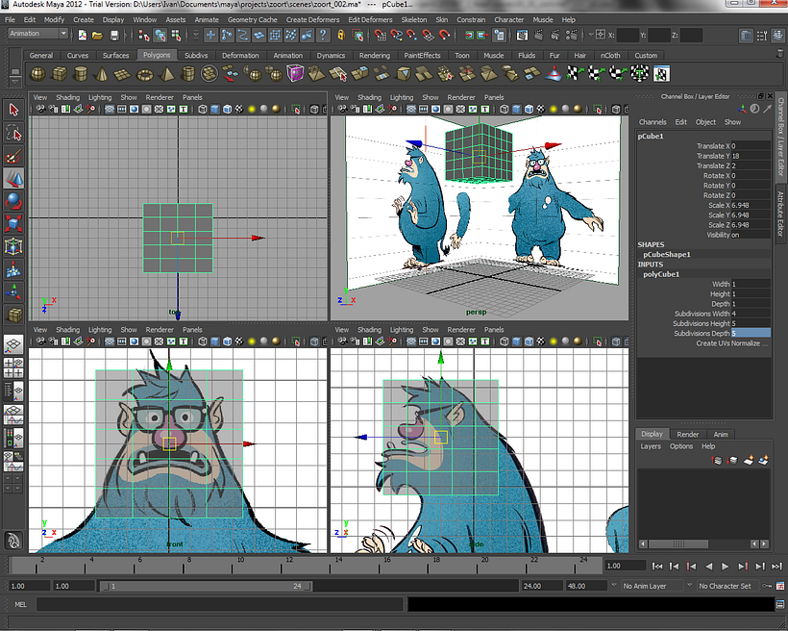Screen dimensions: 788x631
Task: Activate the Rotate tool sphere icon
Action: [13, 201]
